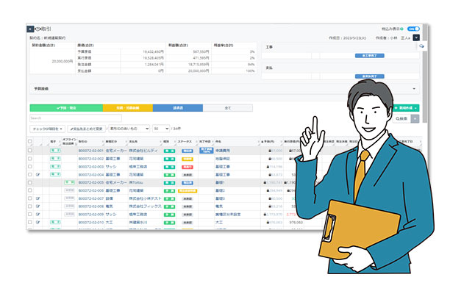This screenshot has width=450, height=291.
Task: Click the eye icon next to 取引 title
Action: pos(38,29)
